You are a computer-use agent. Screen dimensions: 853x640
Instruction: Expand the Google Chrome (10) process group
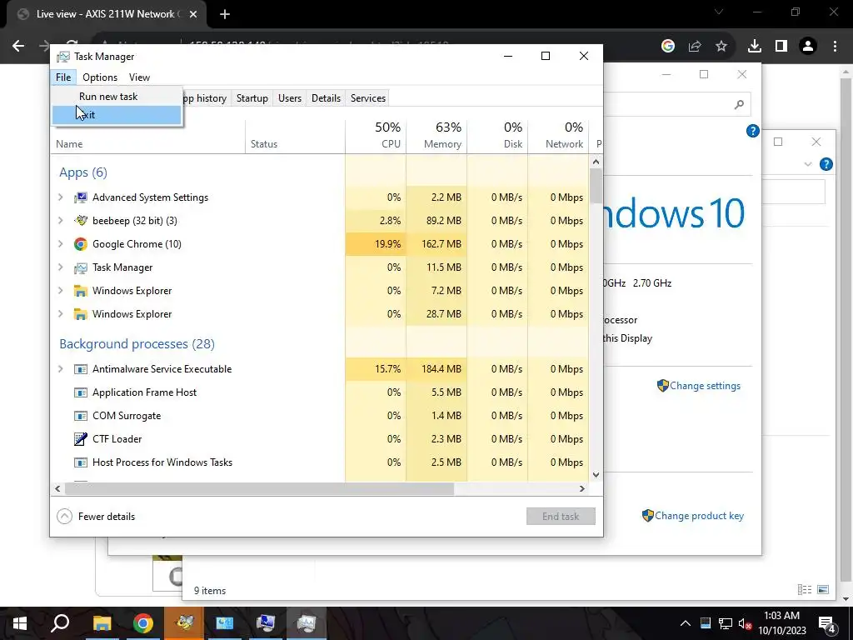click(60, 244)
